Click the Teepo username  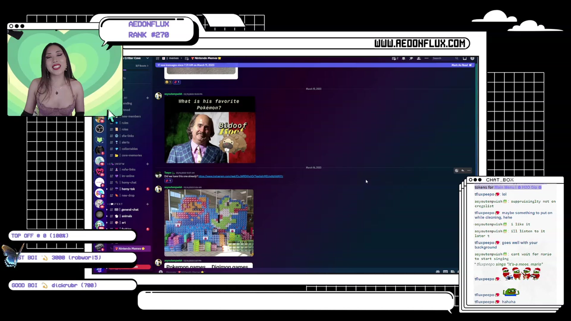coord(168,173)
